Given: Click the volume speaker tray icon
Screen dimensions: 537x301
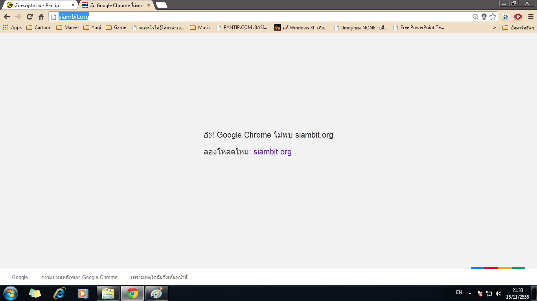Looking at the screenshot, I should [498, 293].
